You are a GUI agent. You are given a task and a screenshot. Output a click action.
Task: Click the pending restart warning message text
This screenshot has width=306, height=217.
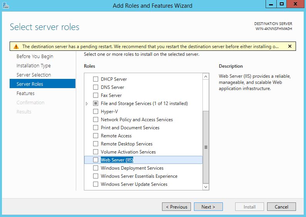(x=150, y=47)
